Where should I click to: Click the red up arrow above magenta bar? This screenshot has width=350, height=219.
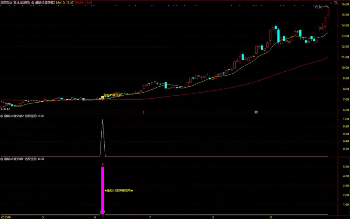point(103,164)
